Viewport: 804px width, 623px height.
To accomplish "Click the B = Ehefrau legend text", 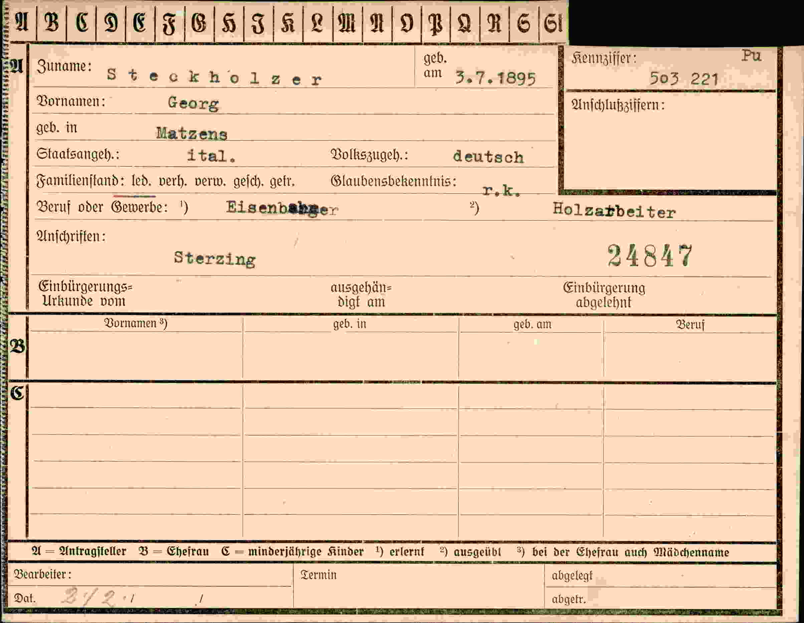I will click(x=173, y=551).
